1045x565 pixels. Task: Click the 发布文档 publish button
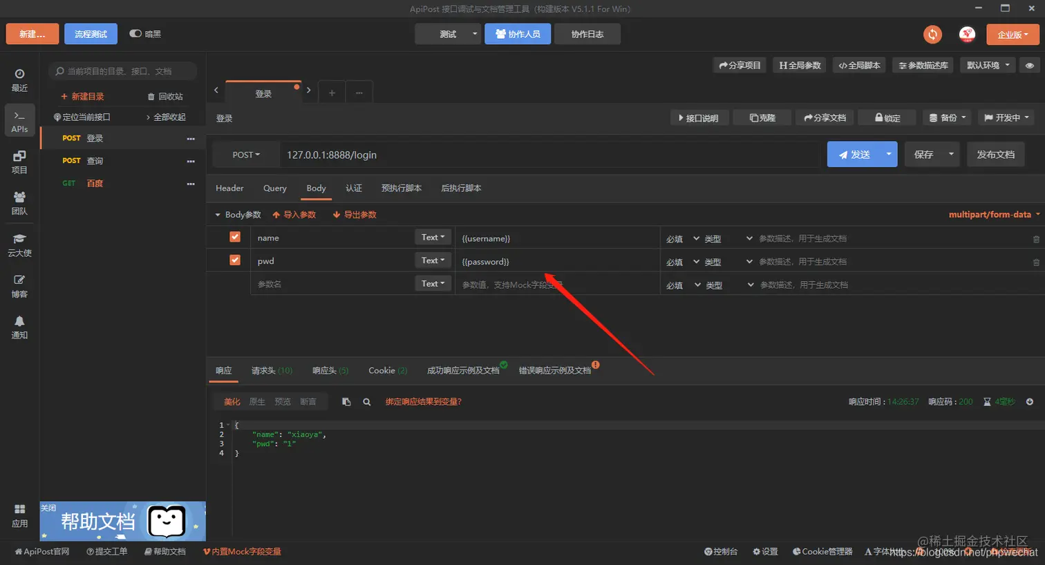coord(996,155)
